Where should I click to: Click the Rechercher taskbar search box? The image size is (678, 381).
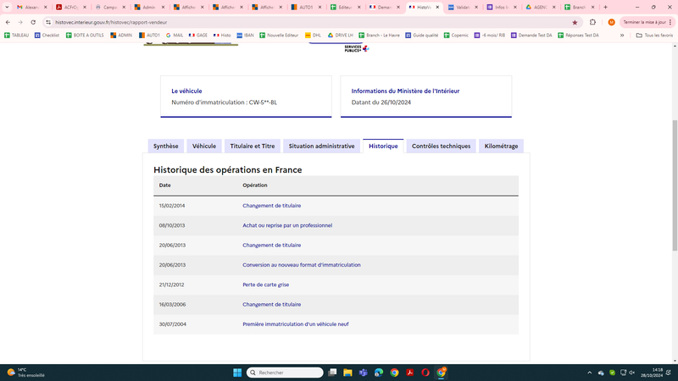[285, 373]
